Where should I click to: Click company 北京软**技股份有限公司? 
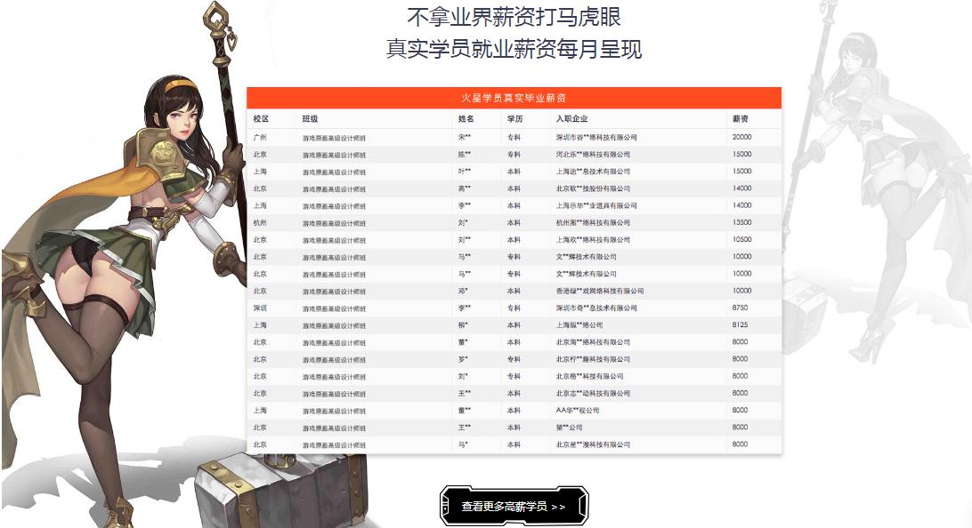point(593,188)
